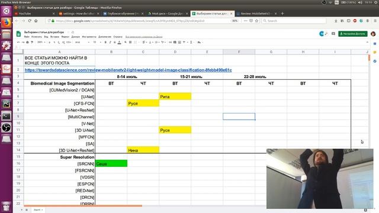379x213 pixels.
Task: Click the Настройки Доступа share button
Action: click(353, 34)
